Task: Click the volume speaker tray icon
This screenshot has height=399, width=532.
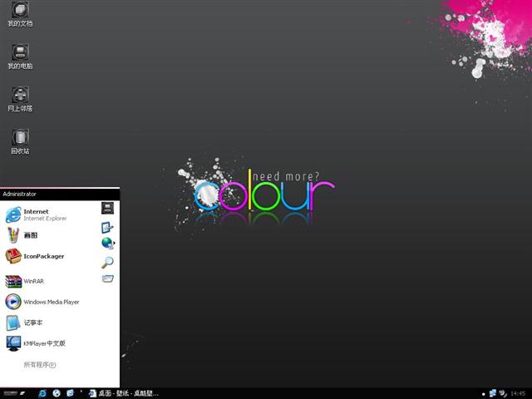Action: (x=503, y=393)
